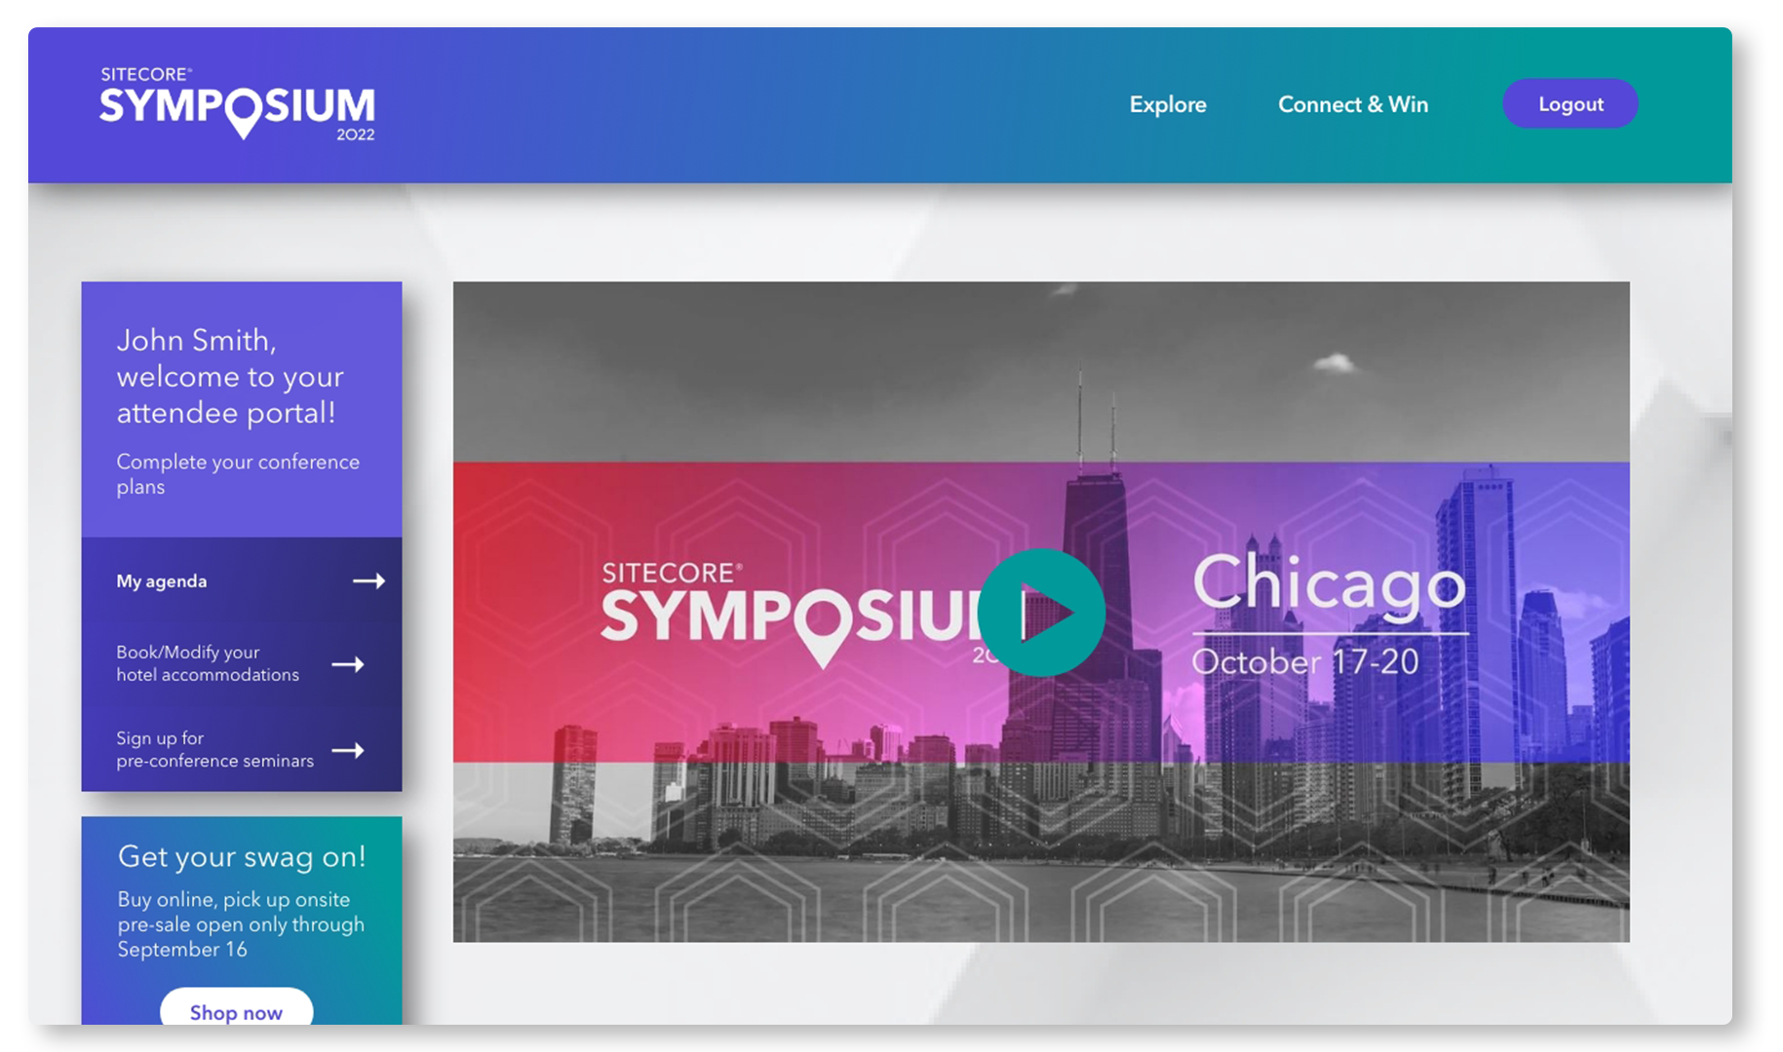Viewport: 1783px width, 1052px height.
Task: Play the Chicago Symposium video
Action: click(1041, 613)
